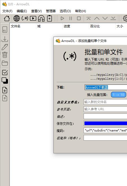Click the open folder sidebar icon
The image size is (127, 186).
click(x=5, y=63)
